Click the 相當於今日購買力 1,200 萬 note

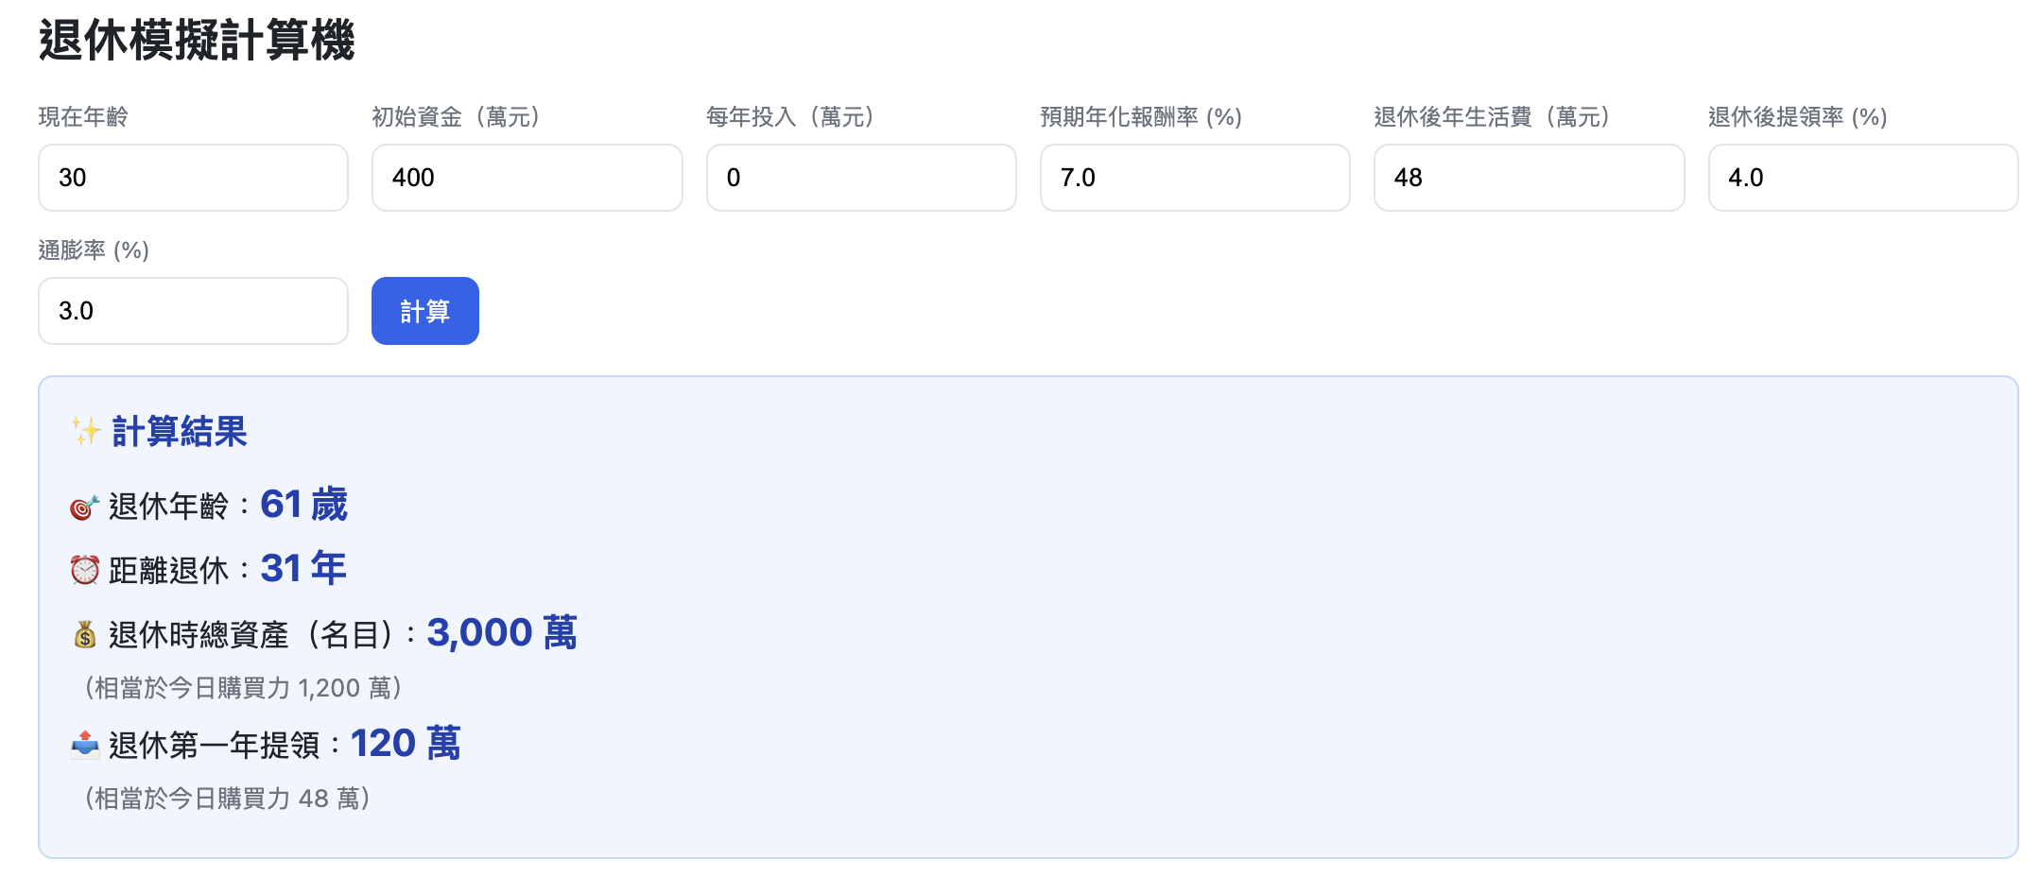243,688
